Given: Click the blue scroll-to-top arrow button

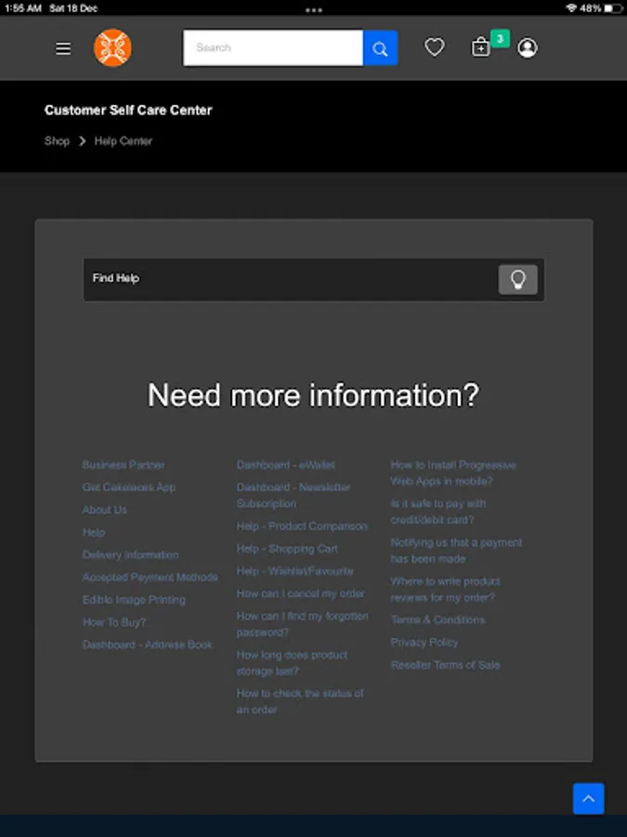Looking at the screenshot, I should click(x=589, y=799).
